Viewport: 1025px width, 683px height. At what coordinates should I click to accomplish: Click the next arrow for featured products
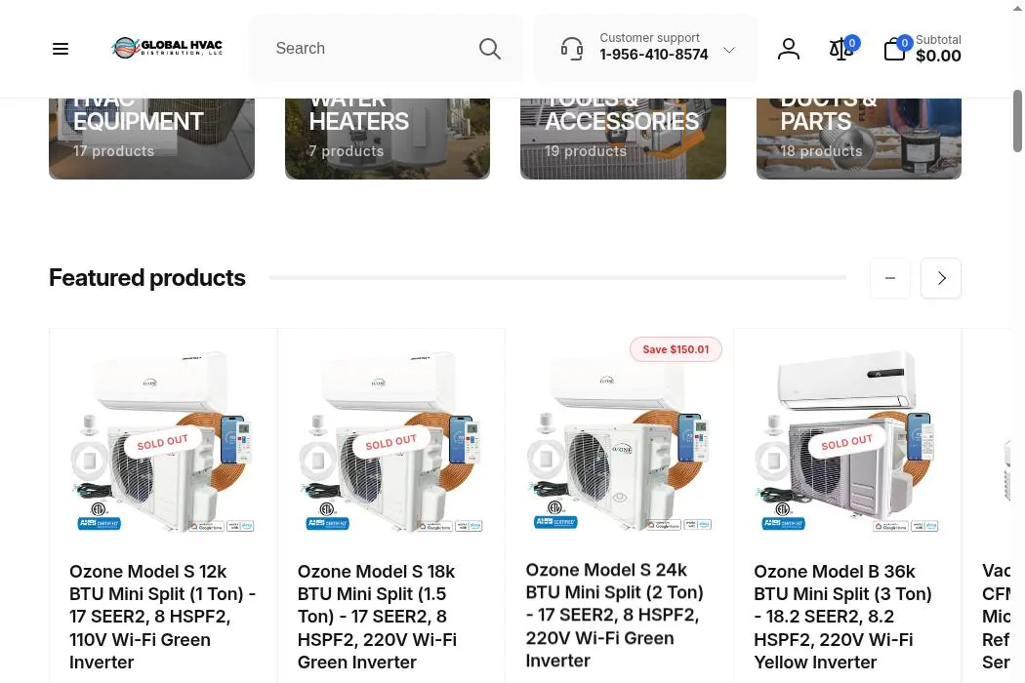pyautogui.click(x=941, y=278)
